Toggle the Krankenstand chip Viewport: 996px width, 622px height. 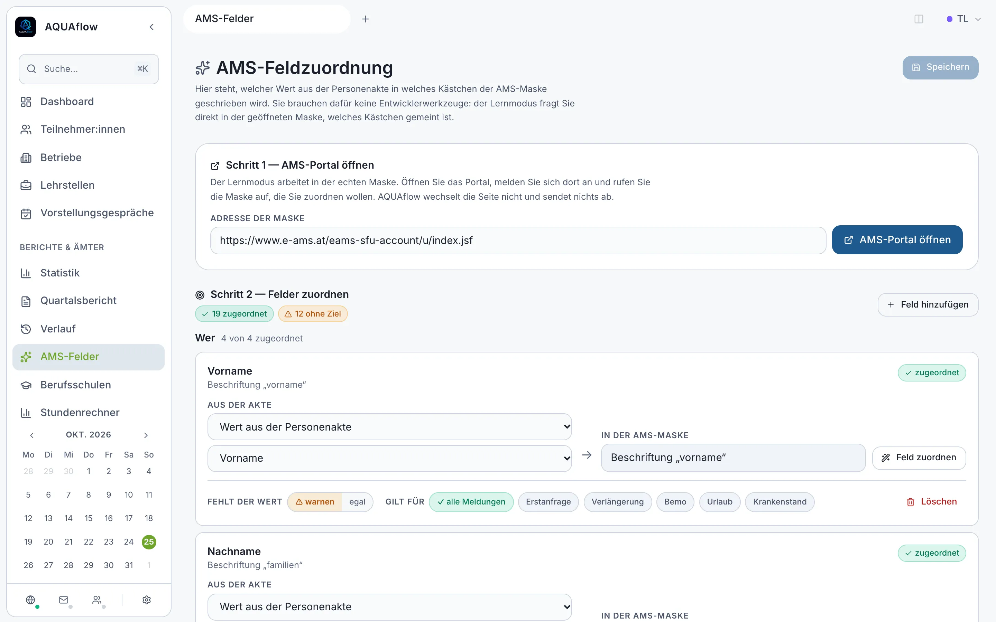[780, 502]
